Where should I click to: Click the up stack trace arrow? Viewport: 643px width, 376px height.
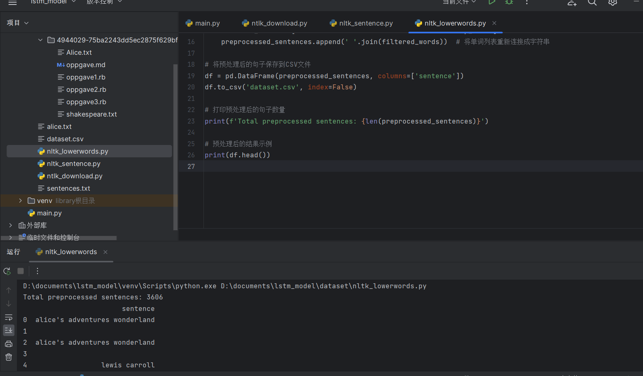(9, 290)
